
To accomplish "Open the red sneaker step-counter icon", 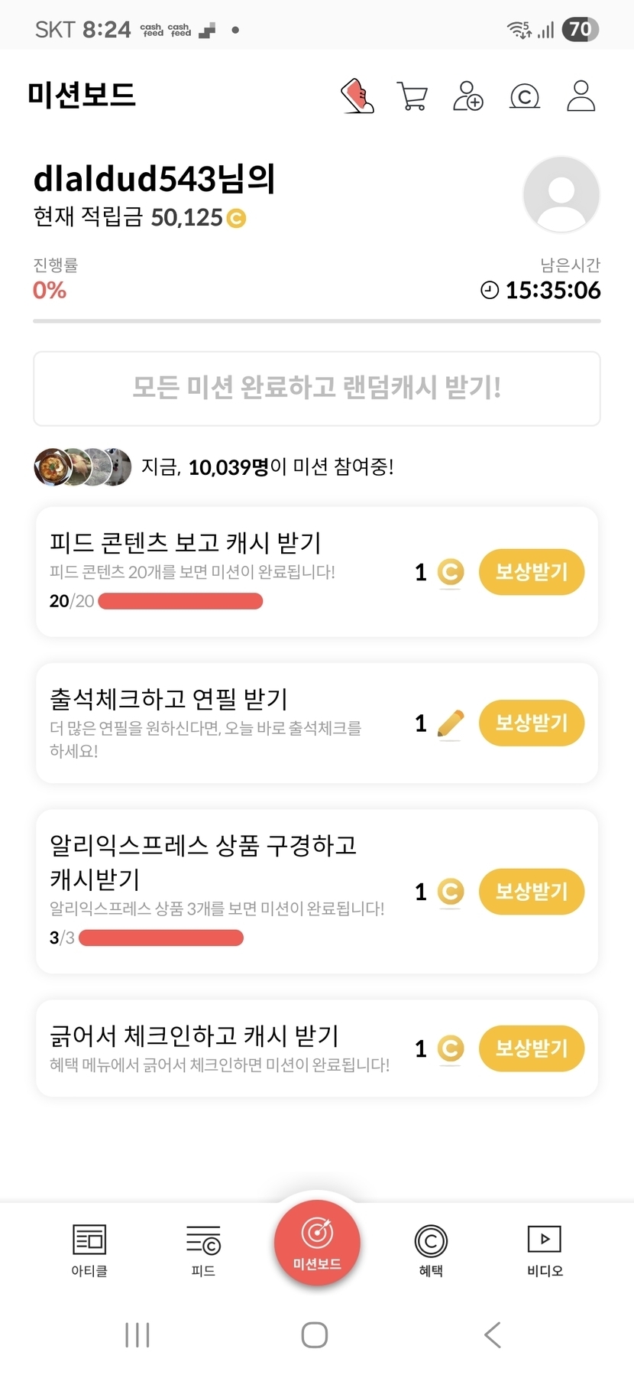I will click(357, 96).
